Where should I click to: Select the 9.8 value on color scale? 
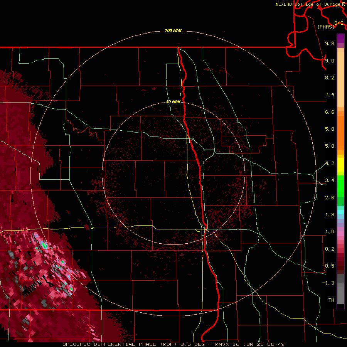coord(330,43)
